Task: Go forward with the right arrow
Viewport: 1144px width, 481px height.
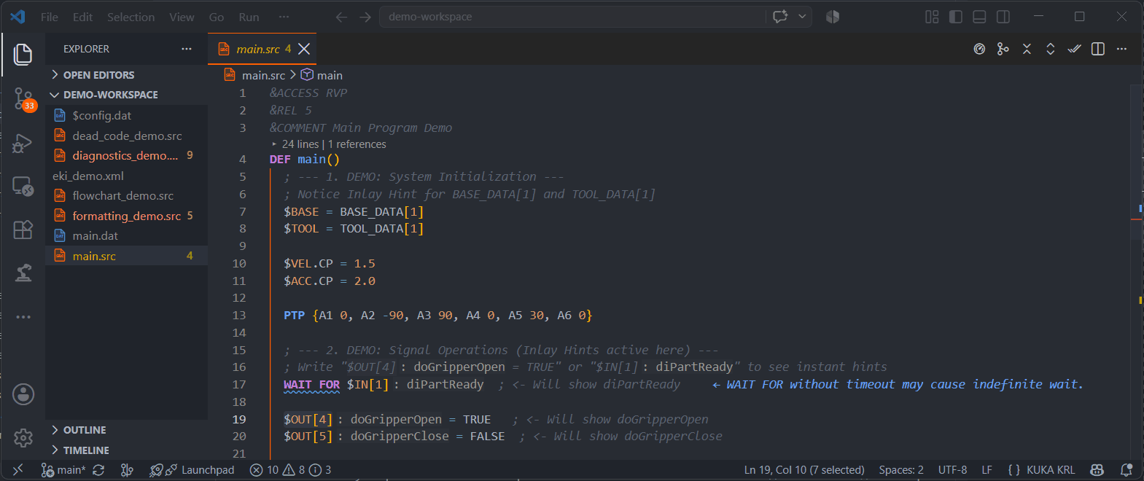Action: coord(365,17)
